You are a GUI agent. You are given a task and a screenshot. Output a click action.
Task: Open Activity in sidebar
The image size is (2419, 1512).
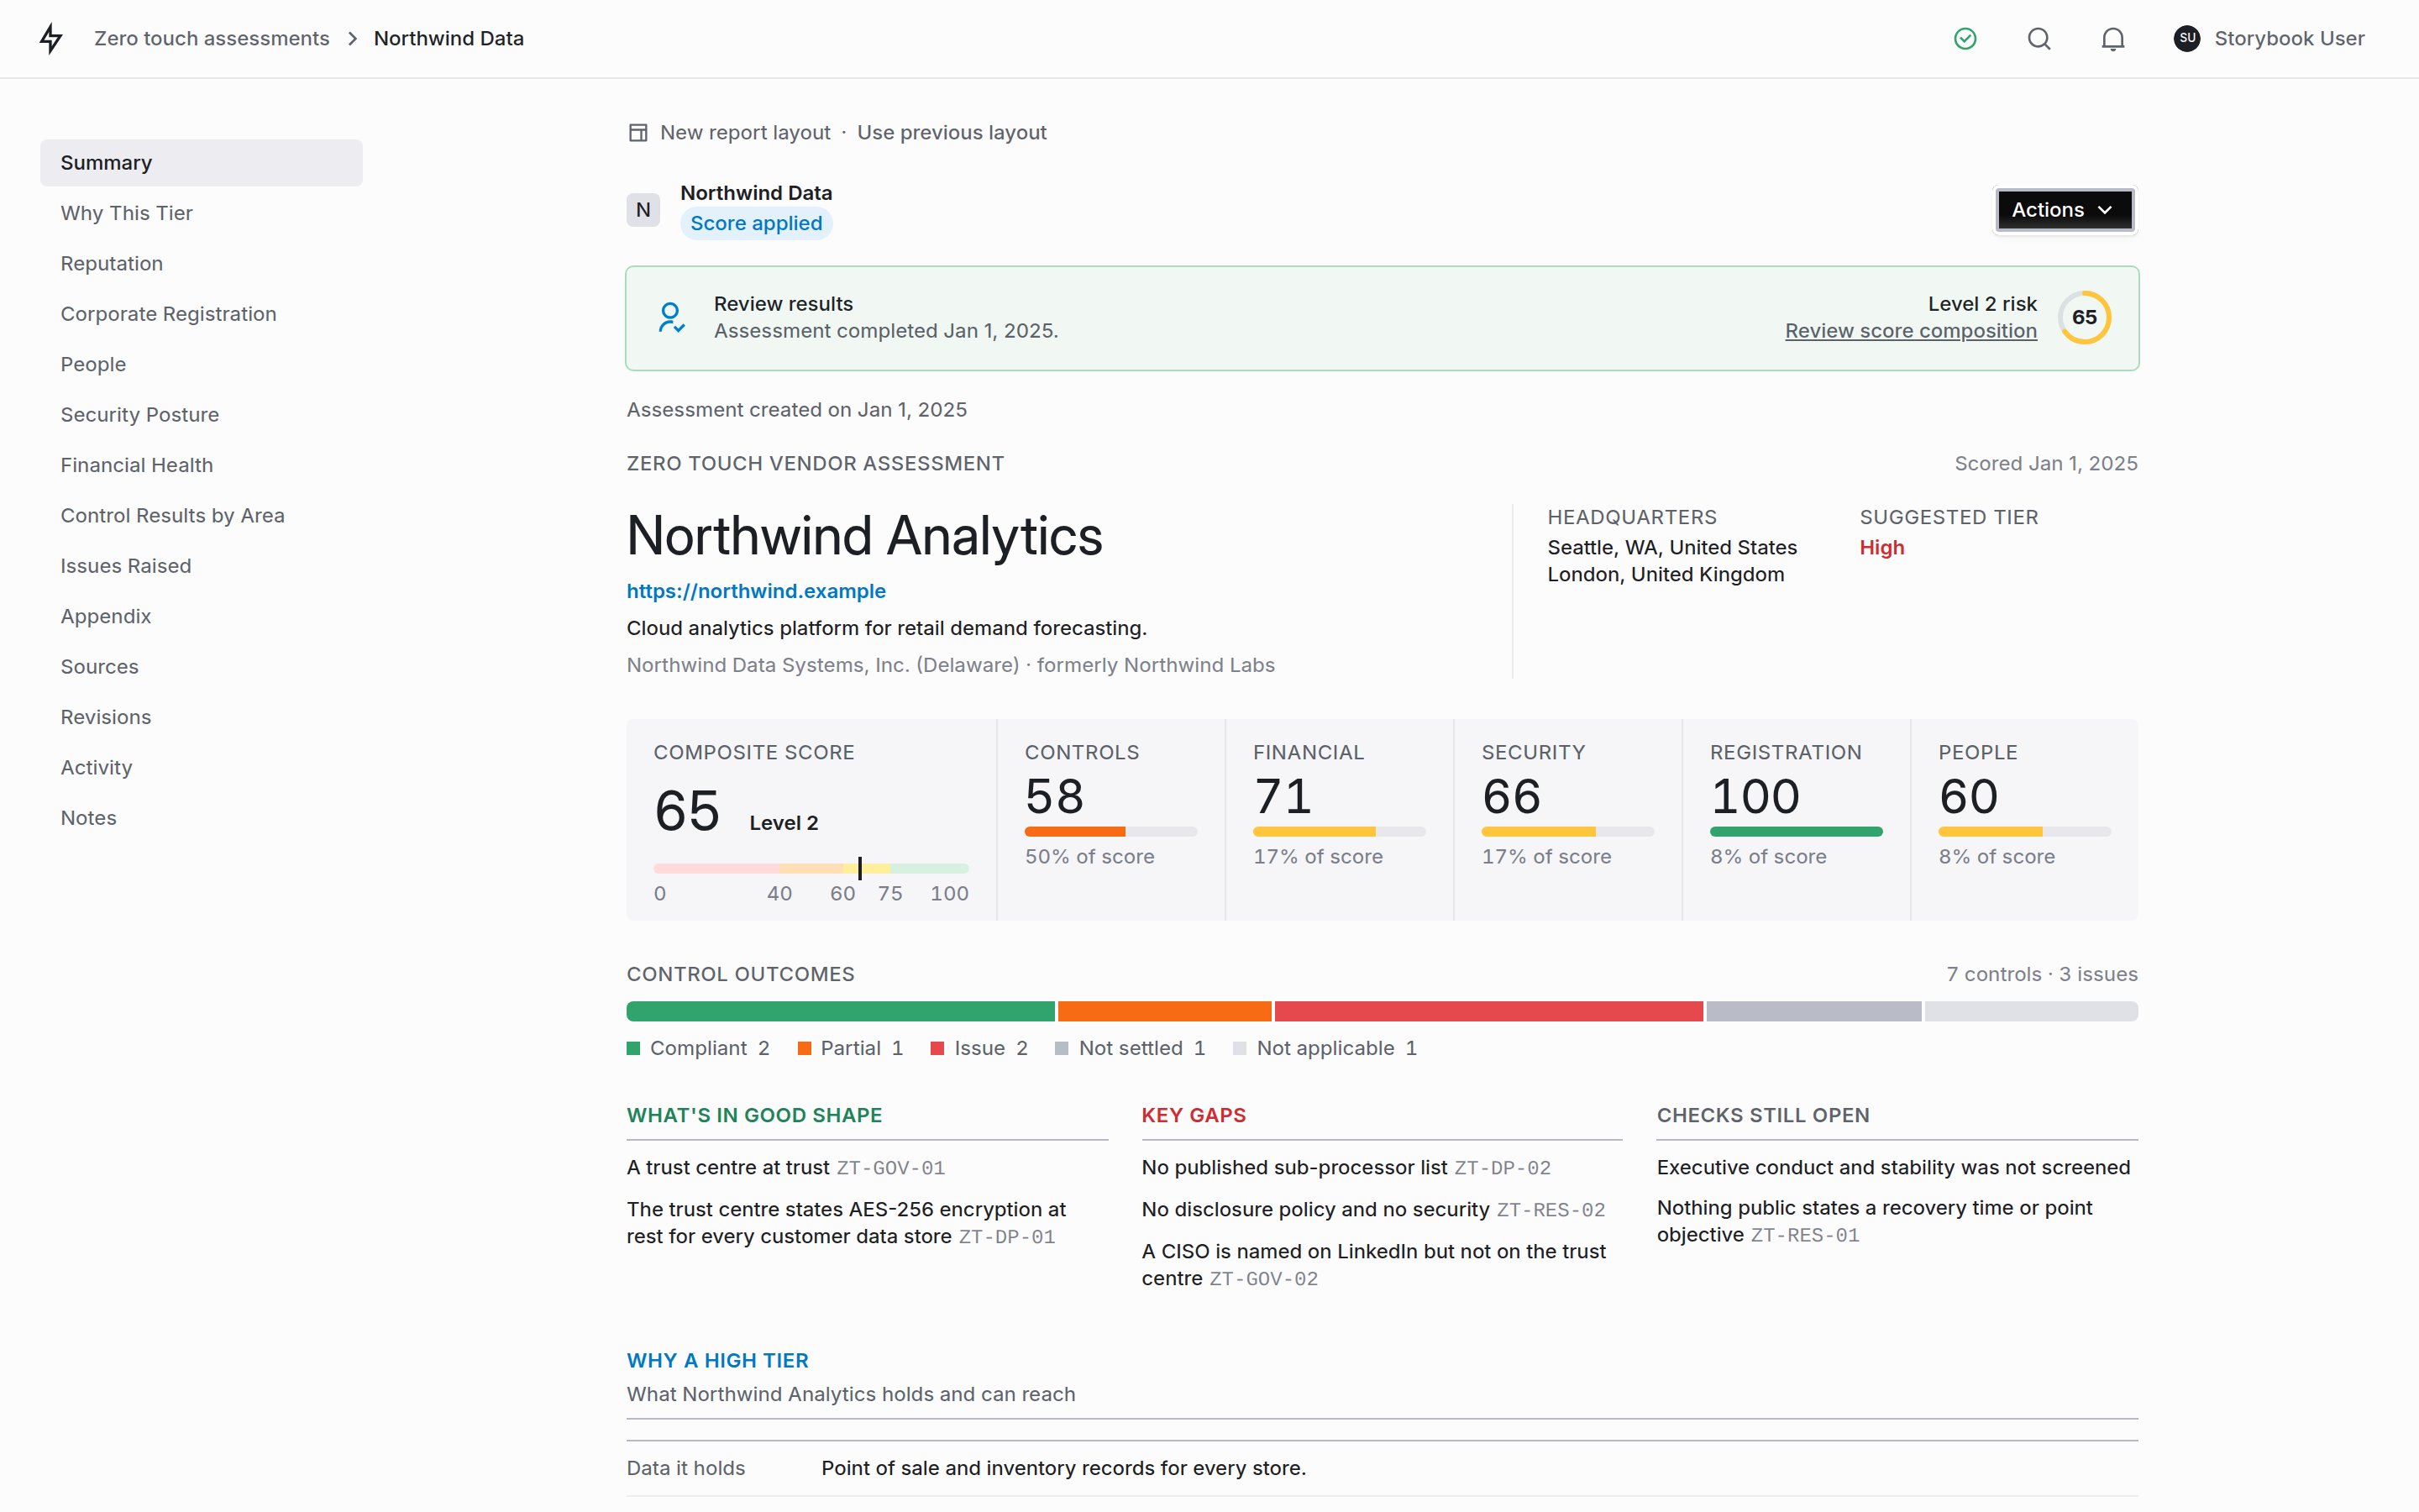(201, 767)
